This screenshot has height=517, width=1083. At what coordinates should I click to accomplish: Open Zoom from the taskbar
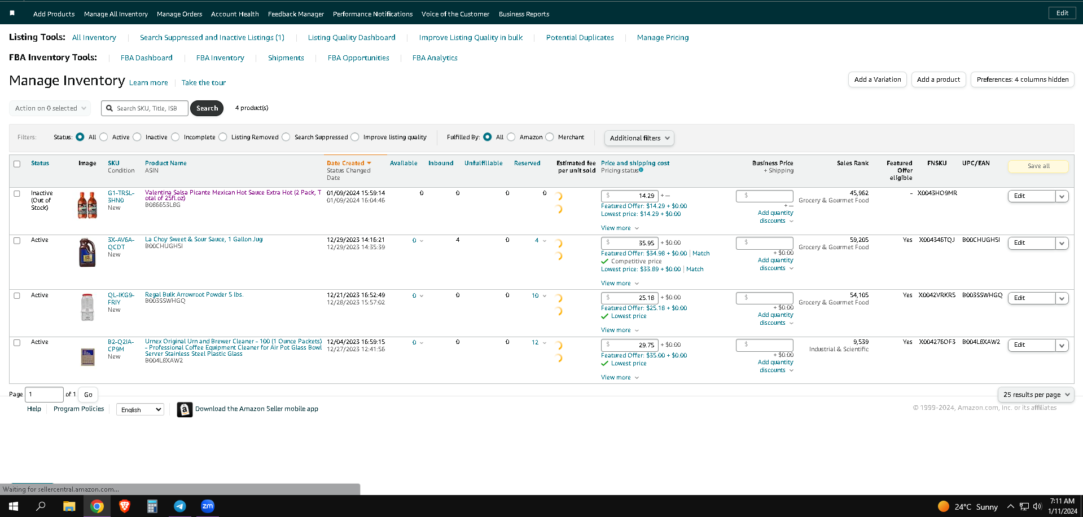coord(208,506)
